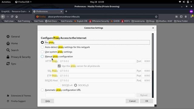
Task: Go back using the browser back arrow
Action: pyautogui.click(x=3, y=17)
